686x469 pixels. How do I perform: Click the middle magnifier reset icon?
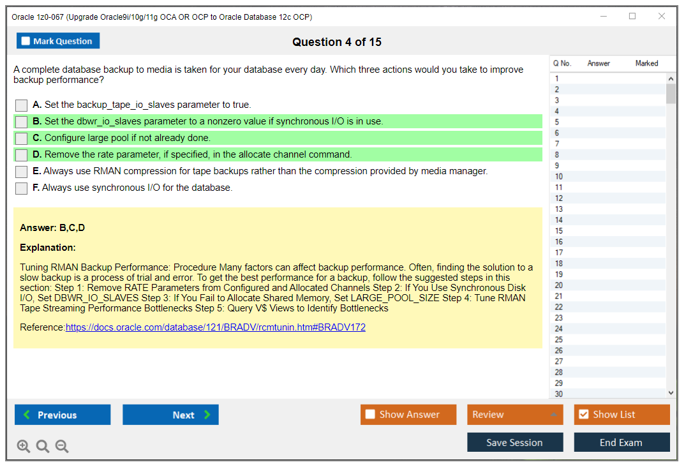[42, 446]
